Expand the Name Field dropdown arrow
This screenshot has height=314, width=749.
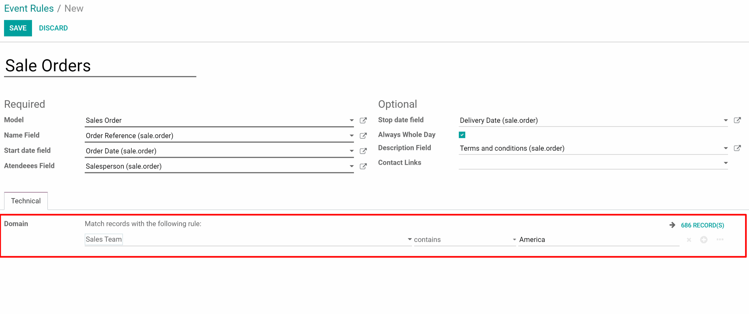(x=352, y=136)
